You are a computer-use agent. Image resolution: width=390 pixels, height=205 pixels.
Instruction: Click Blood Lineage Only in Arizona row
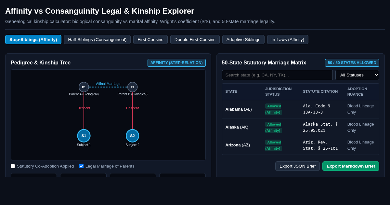[x=361, y=145]
